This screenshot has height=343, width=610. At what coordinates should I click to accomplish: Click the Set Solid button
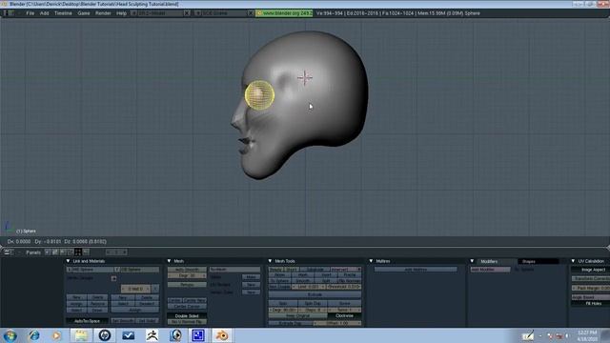point(147,321)
